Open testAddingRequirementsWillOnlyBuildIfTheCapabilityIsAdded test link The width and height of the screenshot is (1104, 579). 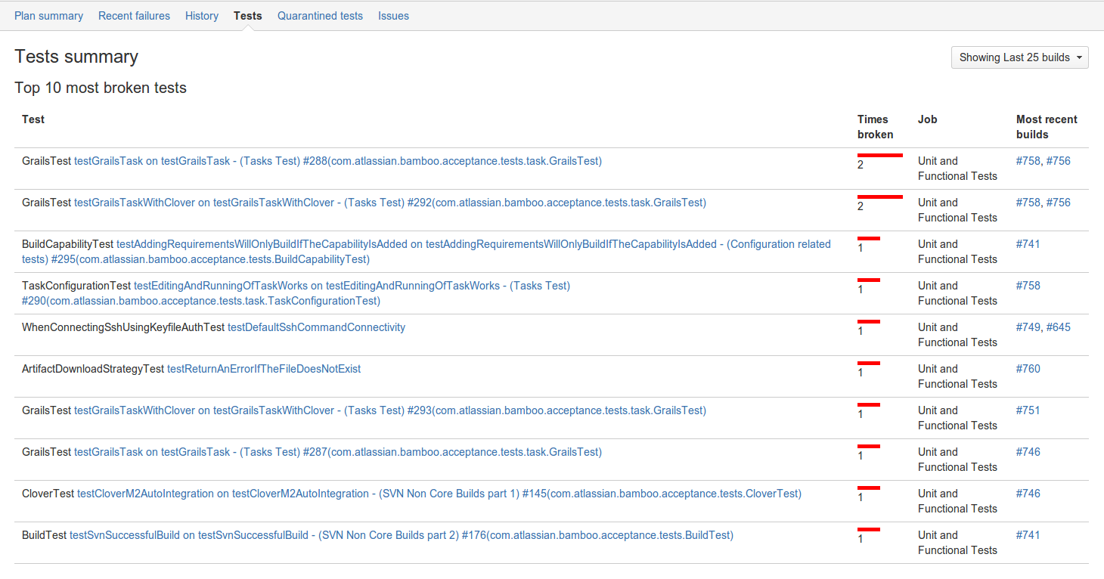(x=426, y=252)
